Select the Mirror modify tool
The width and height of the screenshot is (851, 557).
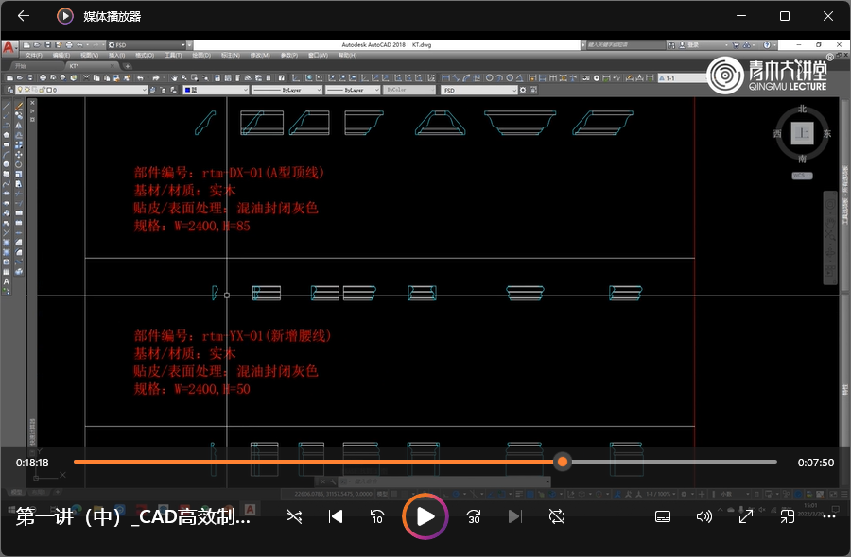tap(19, 126)
